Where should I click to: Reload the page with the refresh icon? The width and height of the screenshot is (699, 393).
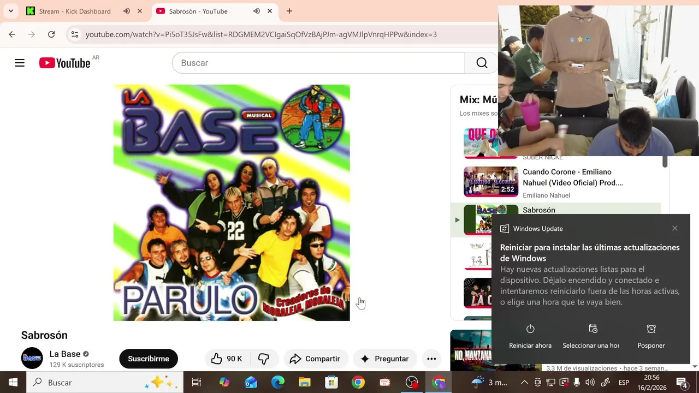pos(51,34)
